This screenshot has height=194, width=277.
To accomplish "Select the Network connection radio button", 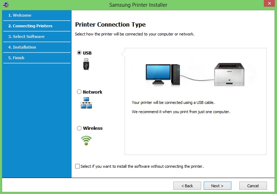I will tap(79, 92).
